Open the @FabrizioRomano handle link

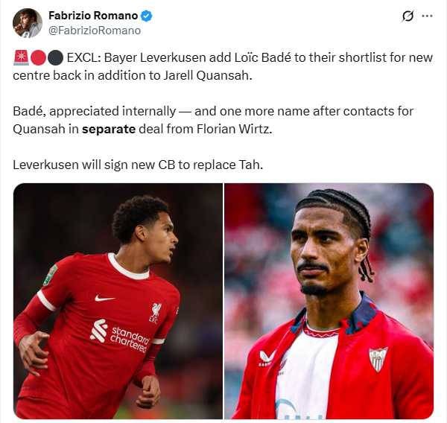[x=95, y=31]
